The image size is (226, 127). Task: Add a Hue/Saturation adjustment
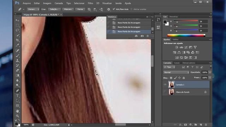click(174, 53)
